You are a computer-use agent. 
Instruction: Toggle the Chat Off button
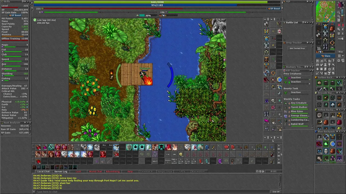(276, 192)
